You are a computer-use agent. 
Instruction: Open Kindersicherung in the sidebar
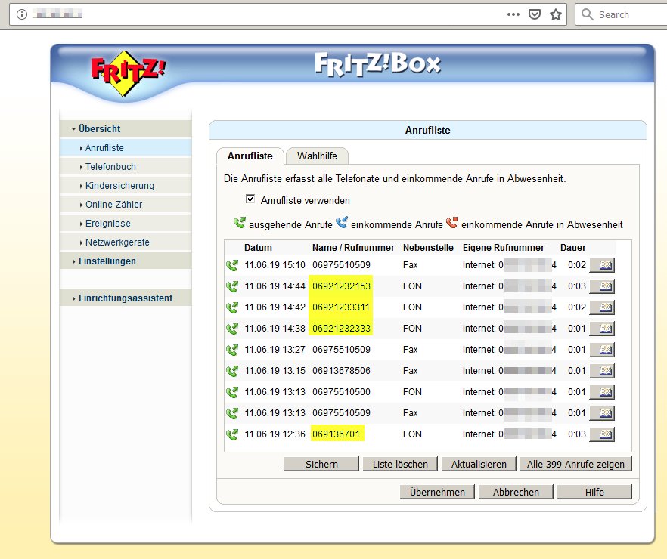coord(126,186)
